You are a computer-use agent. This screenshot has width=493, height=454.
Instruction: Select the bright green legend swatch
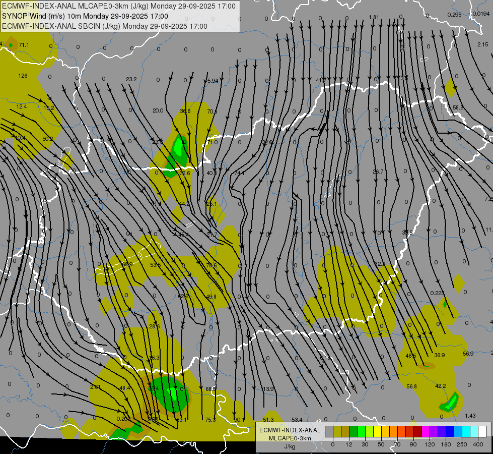point(361,431)
